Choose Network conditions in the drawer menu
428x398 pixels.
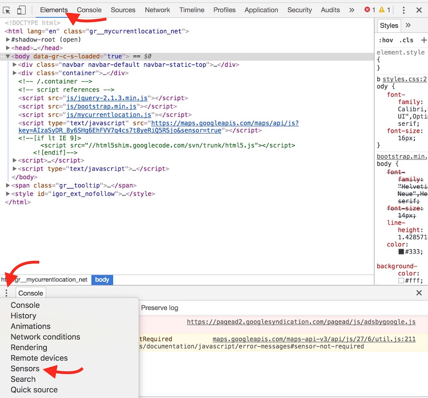pos(45,337)
